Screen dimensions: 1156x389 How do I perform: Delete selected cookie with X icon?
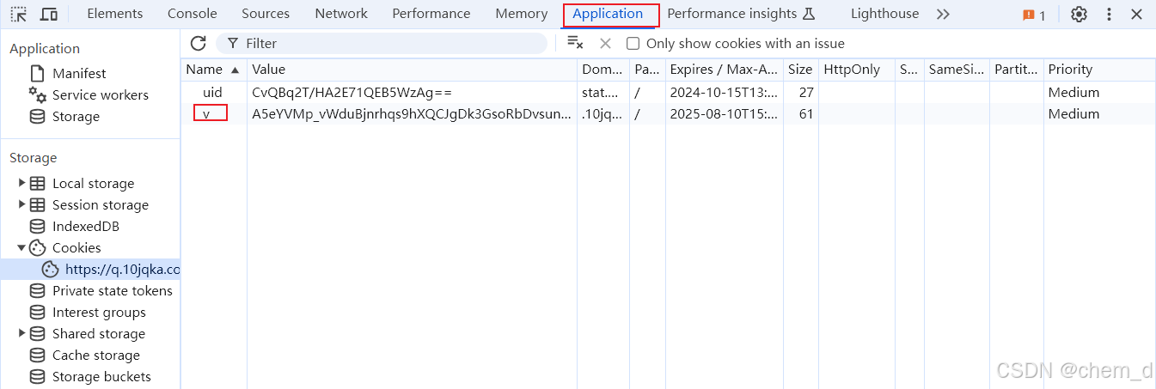pos(605,43)
